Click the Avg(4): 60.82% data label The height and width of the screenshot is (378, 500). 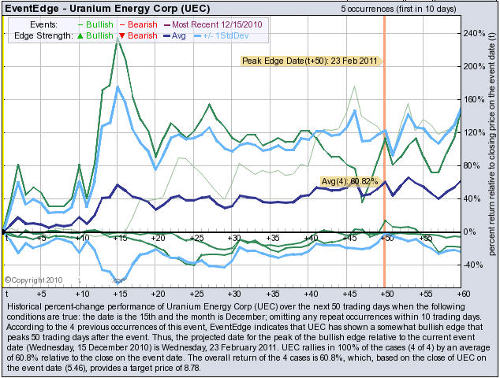[353, 182]
